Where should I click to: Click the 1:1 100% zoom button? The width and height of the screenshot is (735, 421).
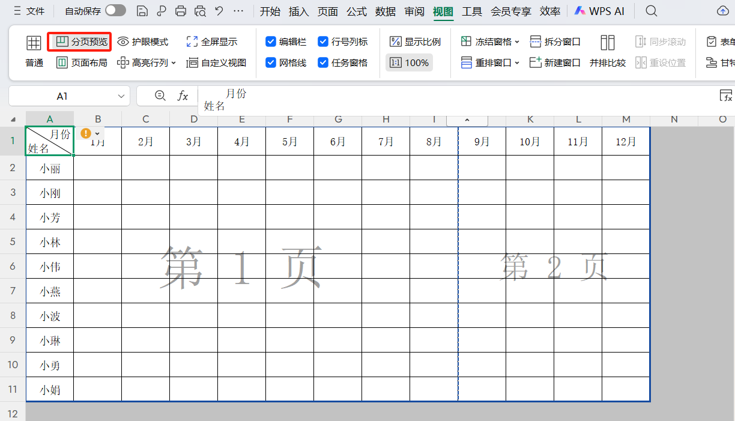click(409, 62)
